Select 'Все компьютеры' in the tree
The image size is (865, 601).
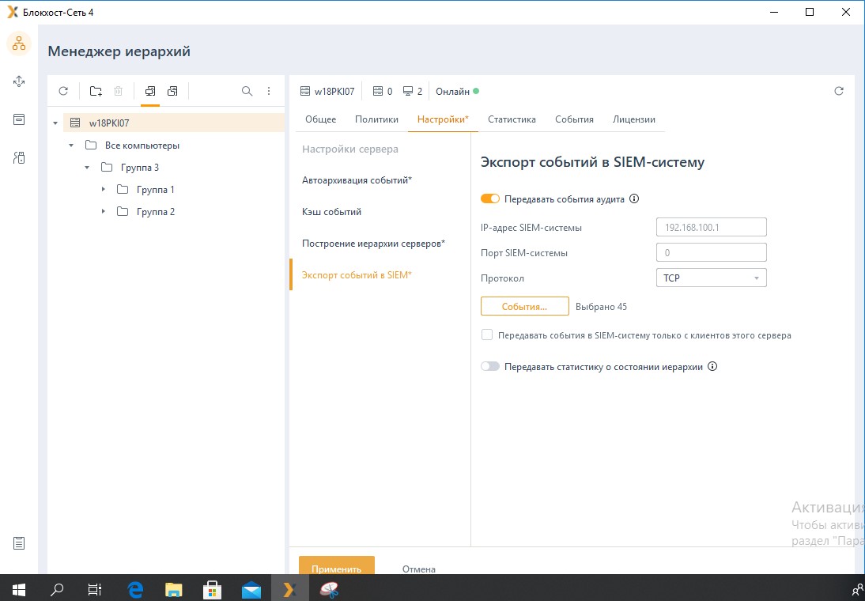pos(142,146)
